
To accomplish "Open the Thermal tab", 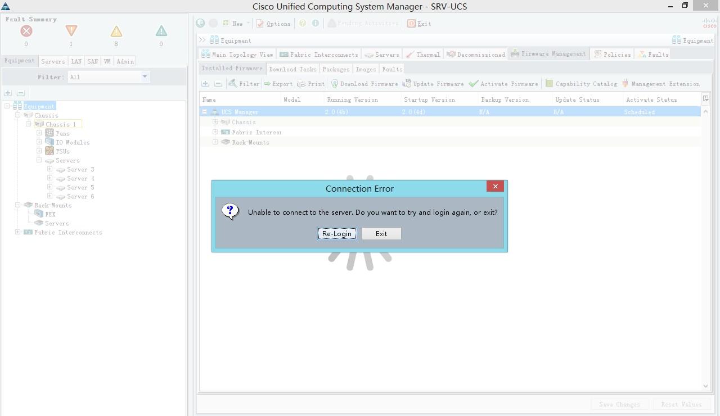I will click(423, 55).
